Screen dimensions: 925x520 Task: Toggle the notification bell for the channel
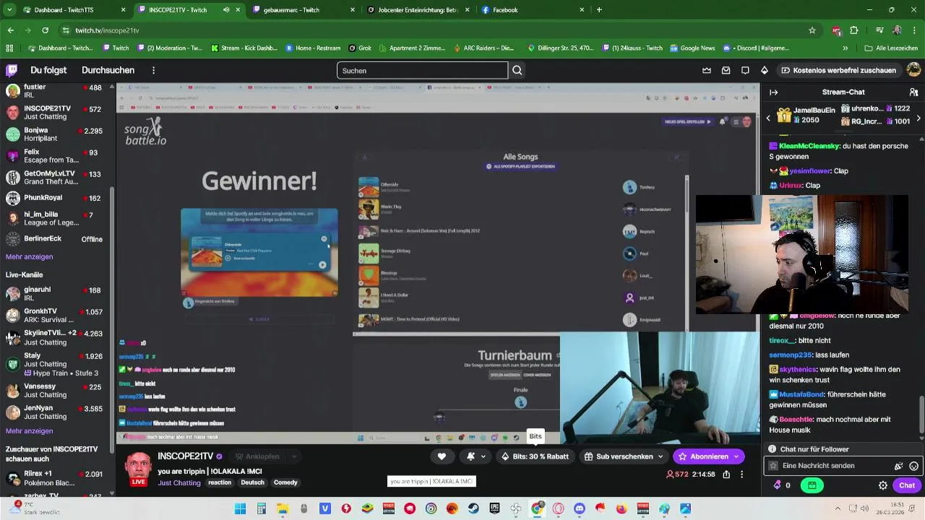(x=470, y=456)
